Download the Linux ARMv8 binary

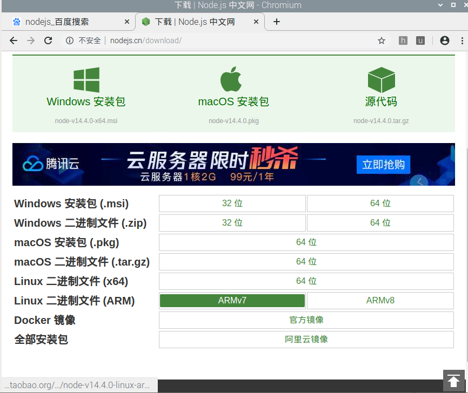pyautogui.click(x=380, y=300)
